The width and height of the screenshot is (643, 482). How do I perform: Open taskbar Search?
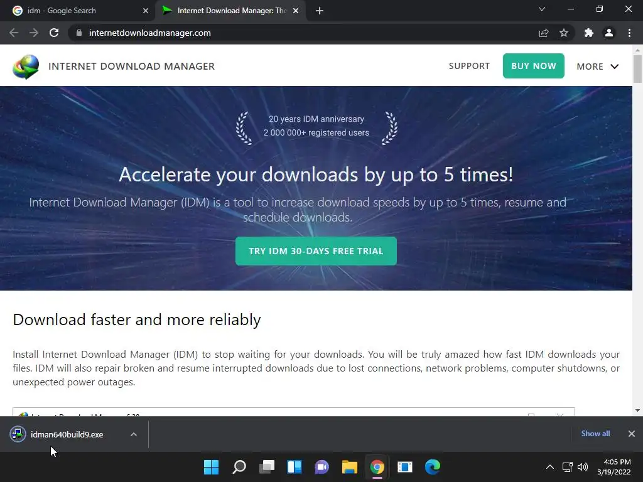[239, 466]
